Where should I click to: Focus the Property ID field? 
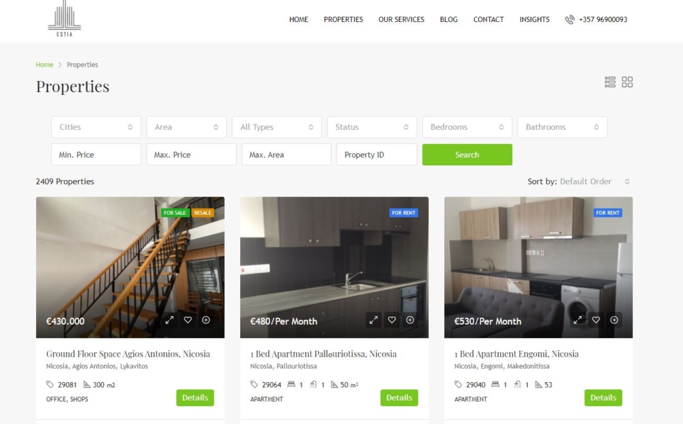[377, 155]
